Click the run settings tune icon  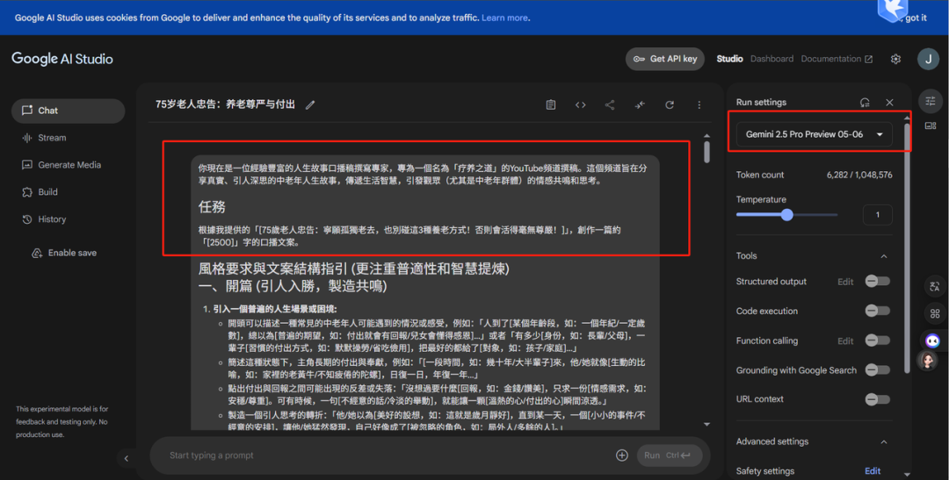pos(931,101)
